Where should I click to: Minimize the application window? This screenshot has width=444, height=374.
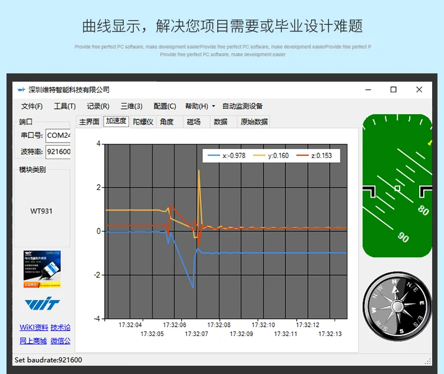point(368,90)
